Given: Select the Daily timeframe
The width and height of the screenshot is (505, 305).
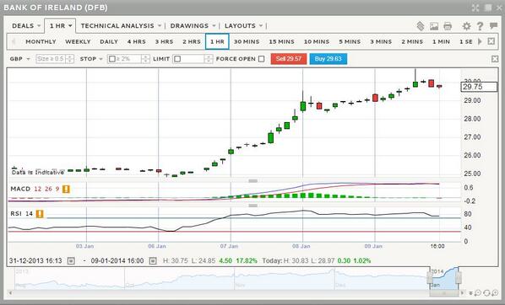Looking at the screenshot, I should point(109,41).
